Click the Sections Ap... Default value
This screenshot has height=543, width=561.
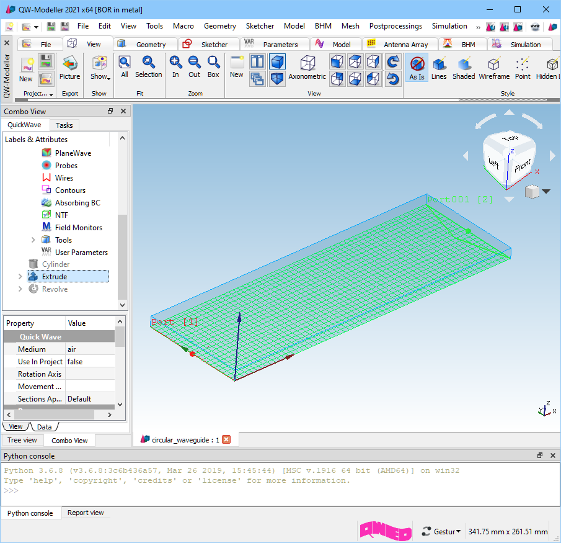pyautogui.click(x=90, y=399)
